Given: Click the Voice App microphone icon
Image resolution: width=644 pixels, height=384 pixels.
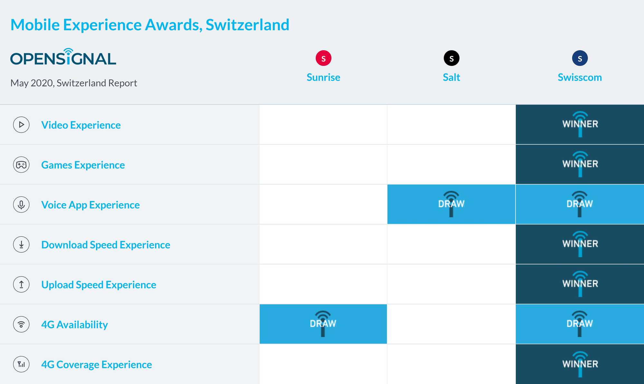Looking at the screenshot, I should click(21, 205).
